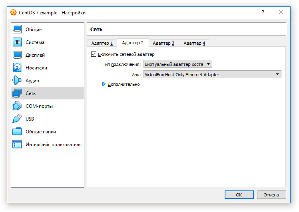Select the Адаптер 2 tab

pyautogui.click(x=133, y=43)
